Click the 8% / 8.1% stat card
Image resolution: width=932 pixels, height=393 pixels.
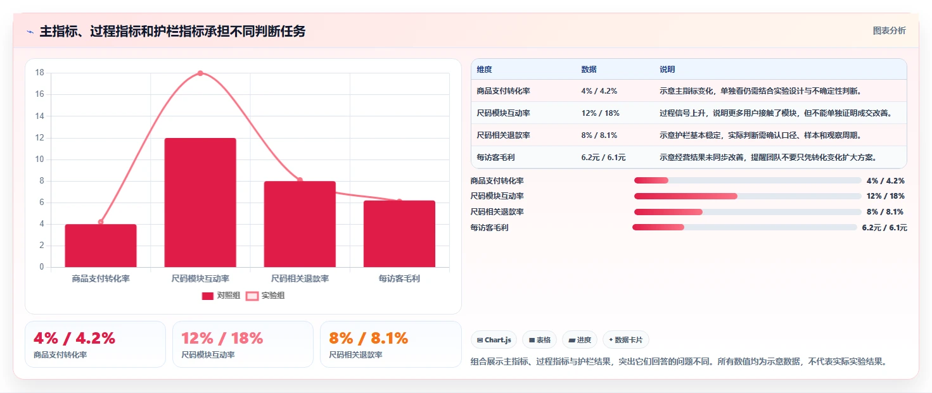(391, 344)
